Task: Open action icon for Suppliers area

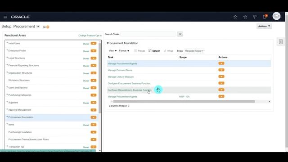Action: [x=94, y=103]
